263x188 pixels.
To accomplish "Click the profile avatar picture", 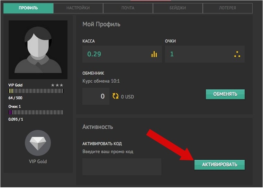I will (x=38, y=50).
